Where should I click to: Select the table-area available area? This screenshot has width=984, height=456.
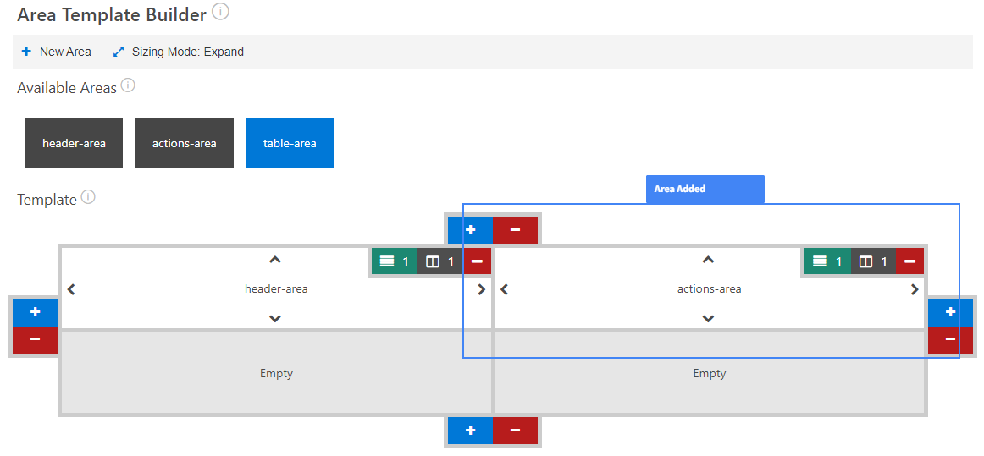(290, 143)
